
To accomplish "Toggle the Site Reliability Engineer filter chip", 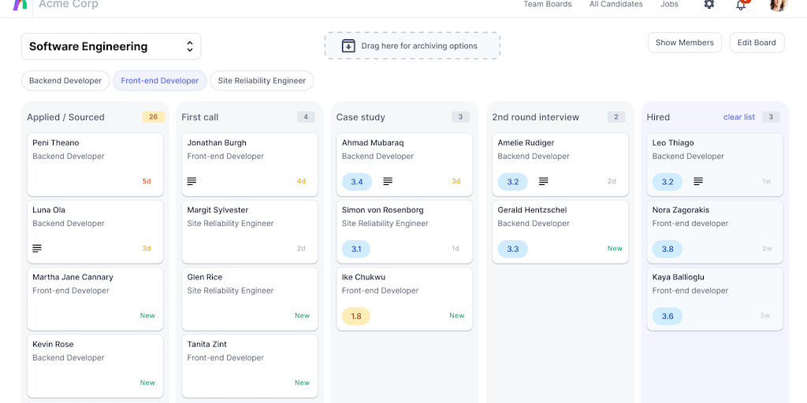I will click(x=262, y=80).
